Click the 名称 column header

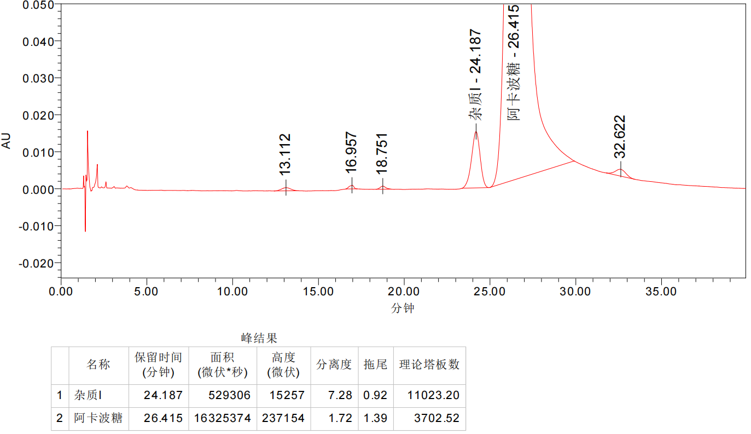tap(98, 365)
